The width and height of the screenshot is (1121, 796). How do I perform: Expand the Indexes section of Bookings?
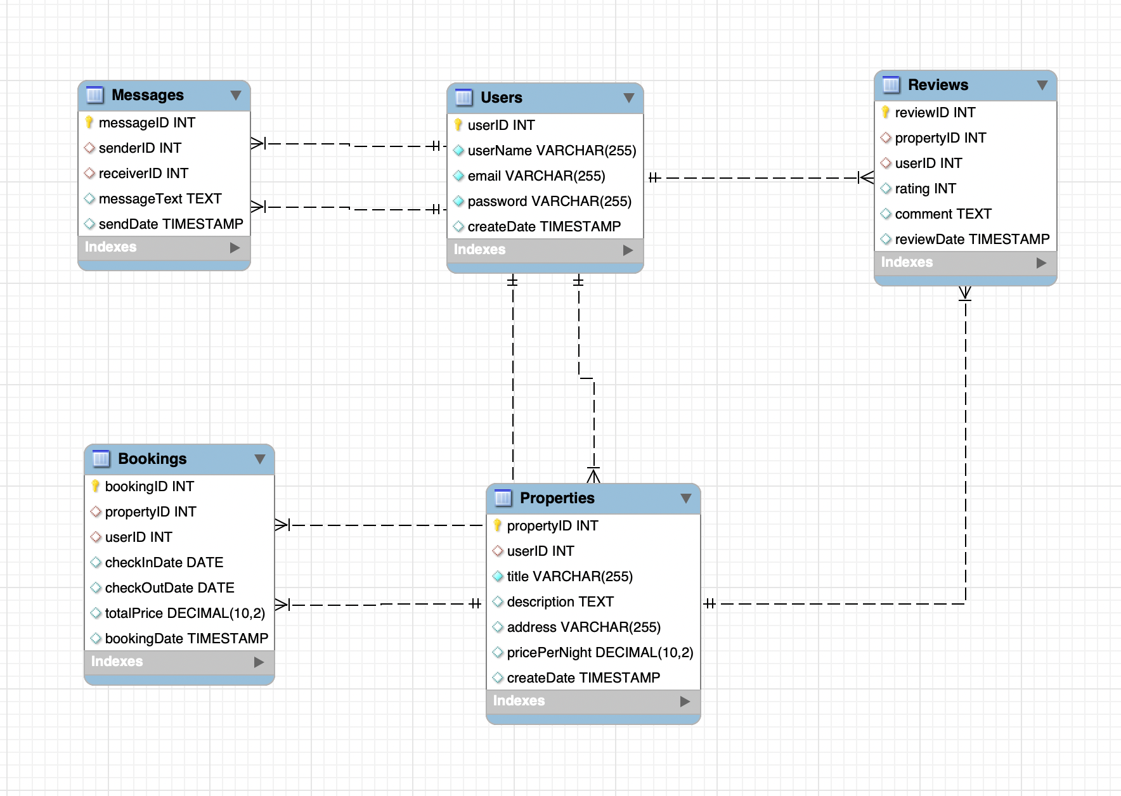coord(259,662)
